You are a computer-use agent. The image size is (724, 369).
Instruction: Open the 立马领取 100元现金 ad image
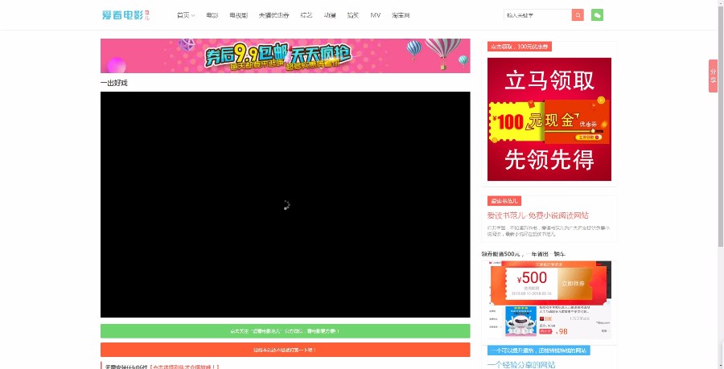tap(549, 120)
